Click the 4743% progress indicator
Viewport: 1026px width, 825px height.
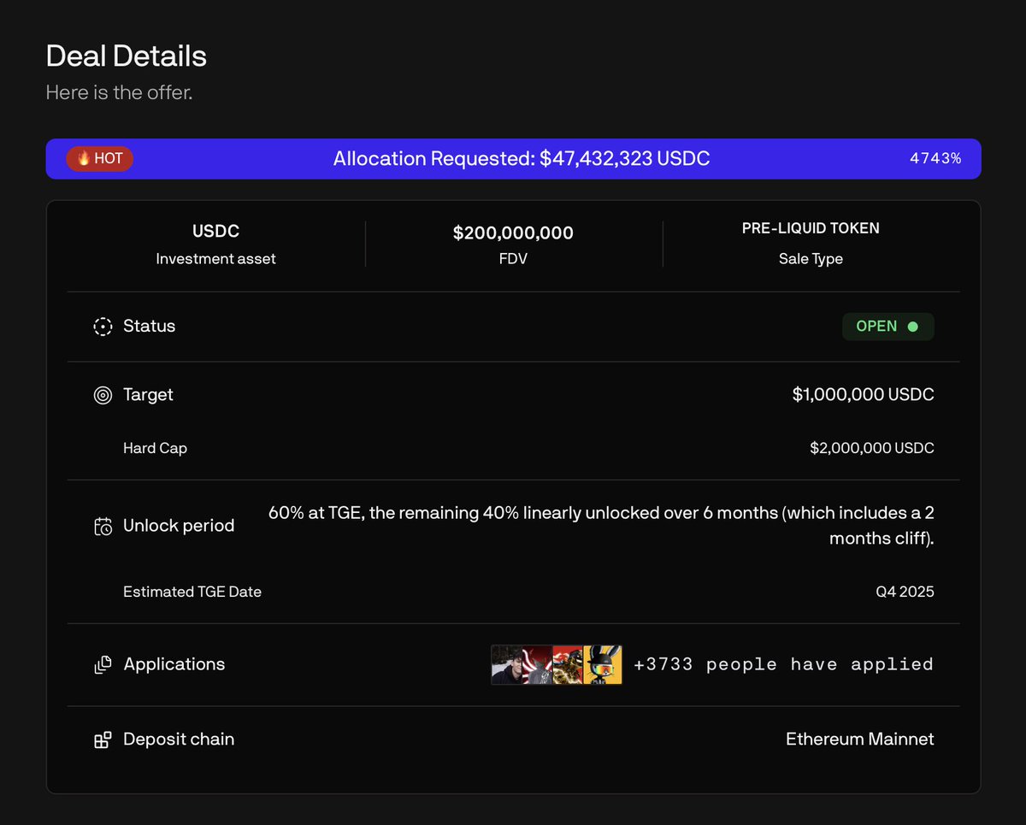pos(936,158)
